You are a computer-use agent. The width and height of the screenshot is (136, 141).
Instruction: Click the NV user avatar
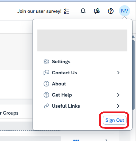tap(125, 11)
